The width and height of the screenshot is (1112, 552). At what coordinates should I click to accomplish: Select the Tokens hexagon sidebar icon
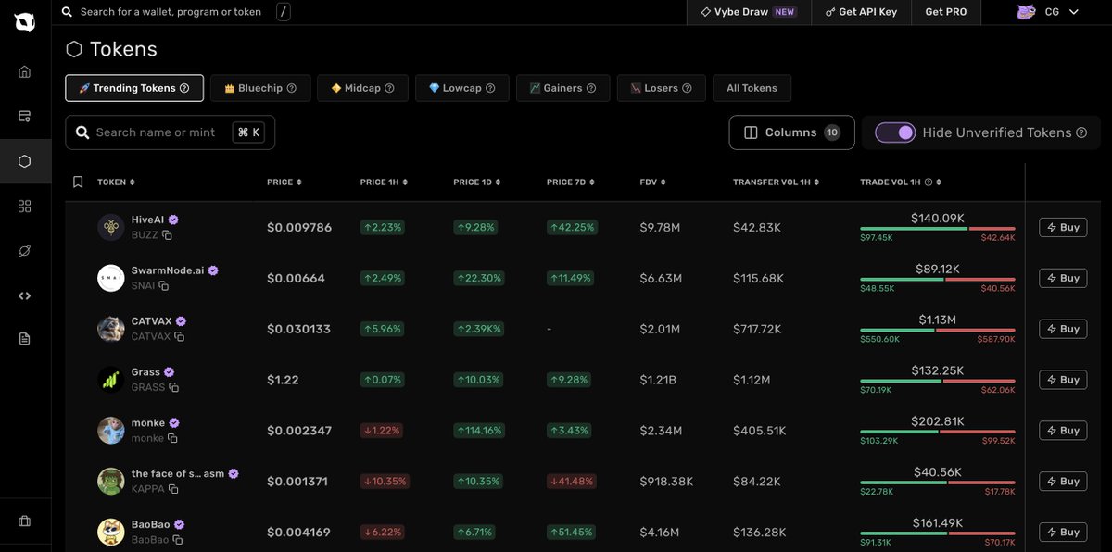click(25, 161)
